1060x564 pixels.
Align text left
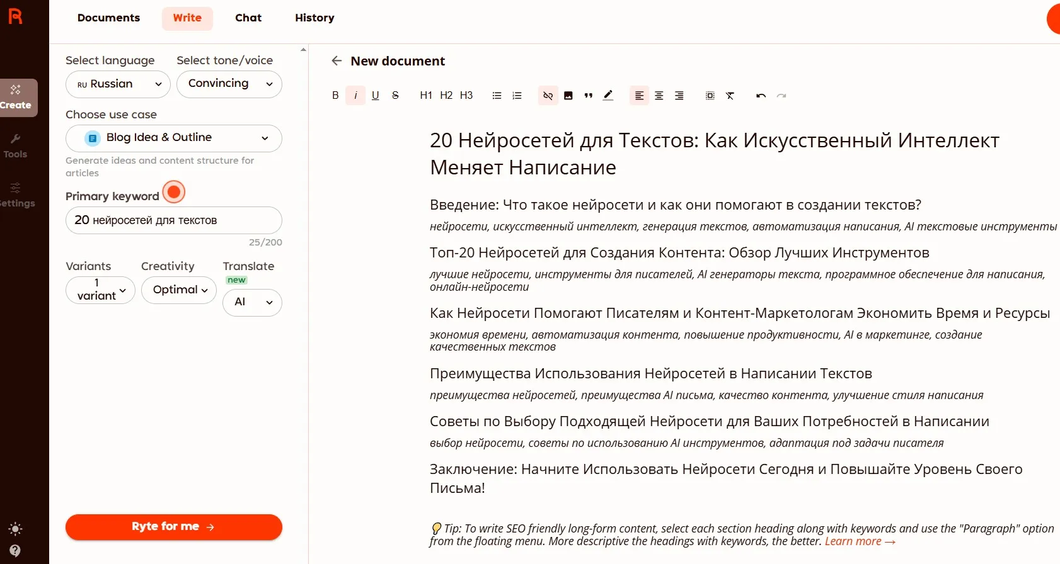coord(639,96)
